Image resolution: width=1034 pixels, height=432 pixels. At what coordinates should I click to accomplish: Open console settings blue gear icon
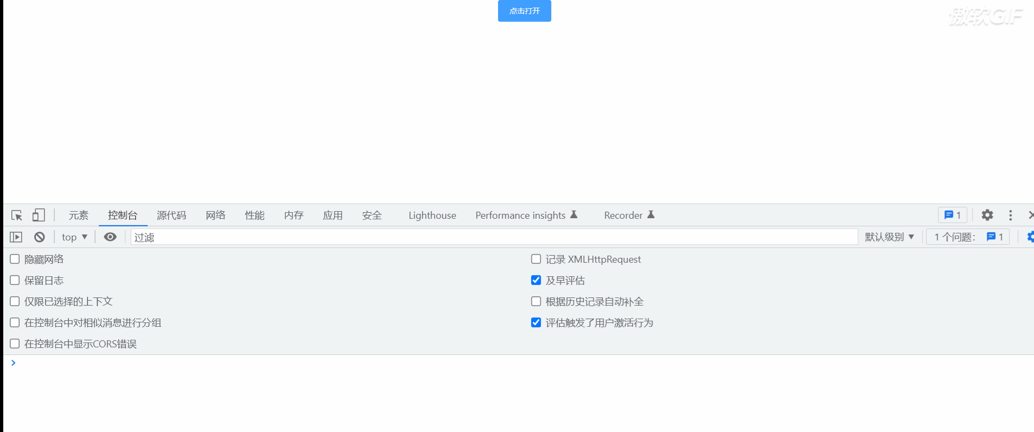(1030, 237)
